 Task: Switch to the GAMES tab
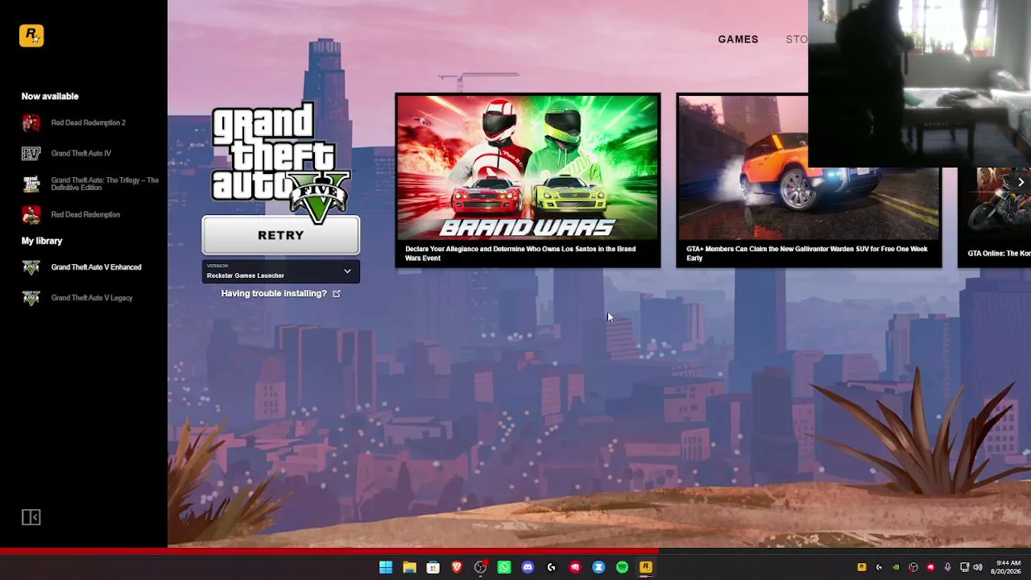pos(739,39)
